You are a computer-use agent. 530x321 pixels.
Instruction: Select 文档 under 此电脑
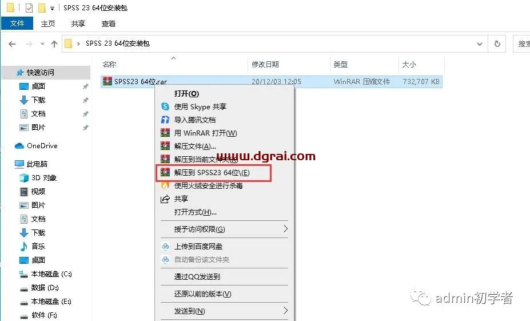point(38,219)
